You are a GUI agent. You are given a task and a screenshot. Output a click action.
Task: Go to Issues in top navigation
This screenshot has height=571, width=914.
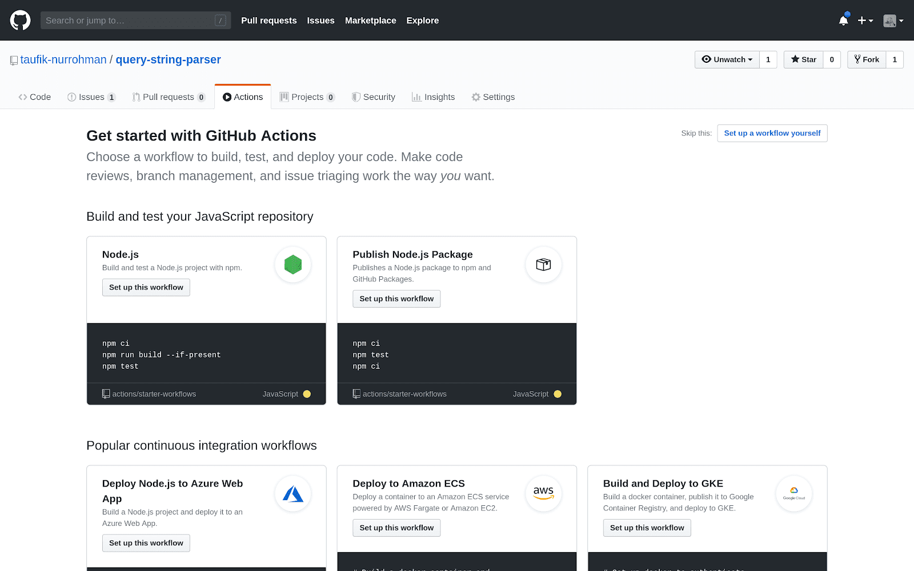321,21
